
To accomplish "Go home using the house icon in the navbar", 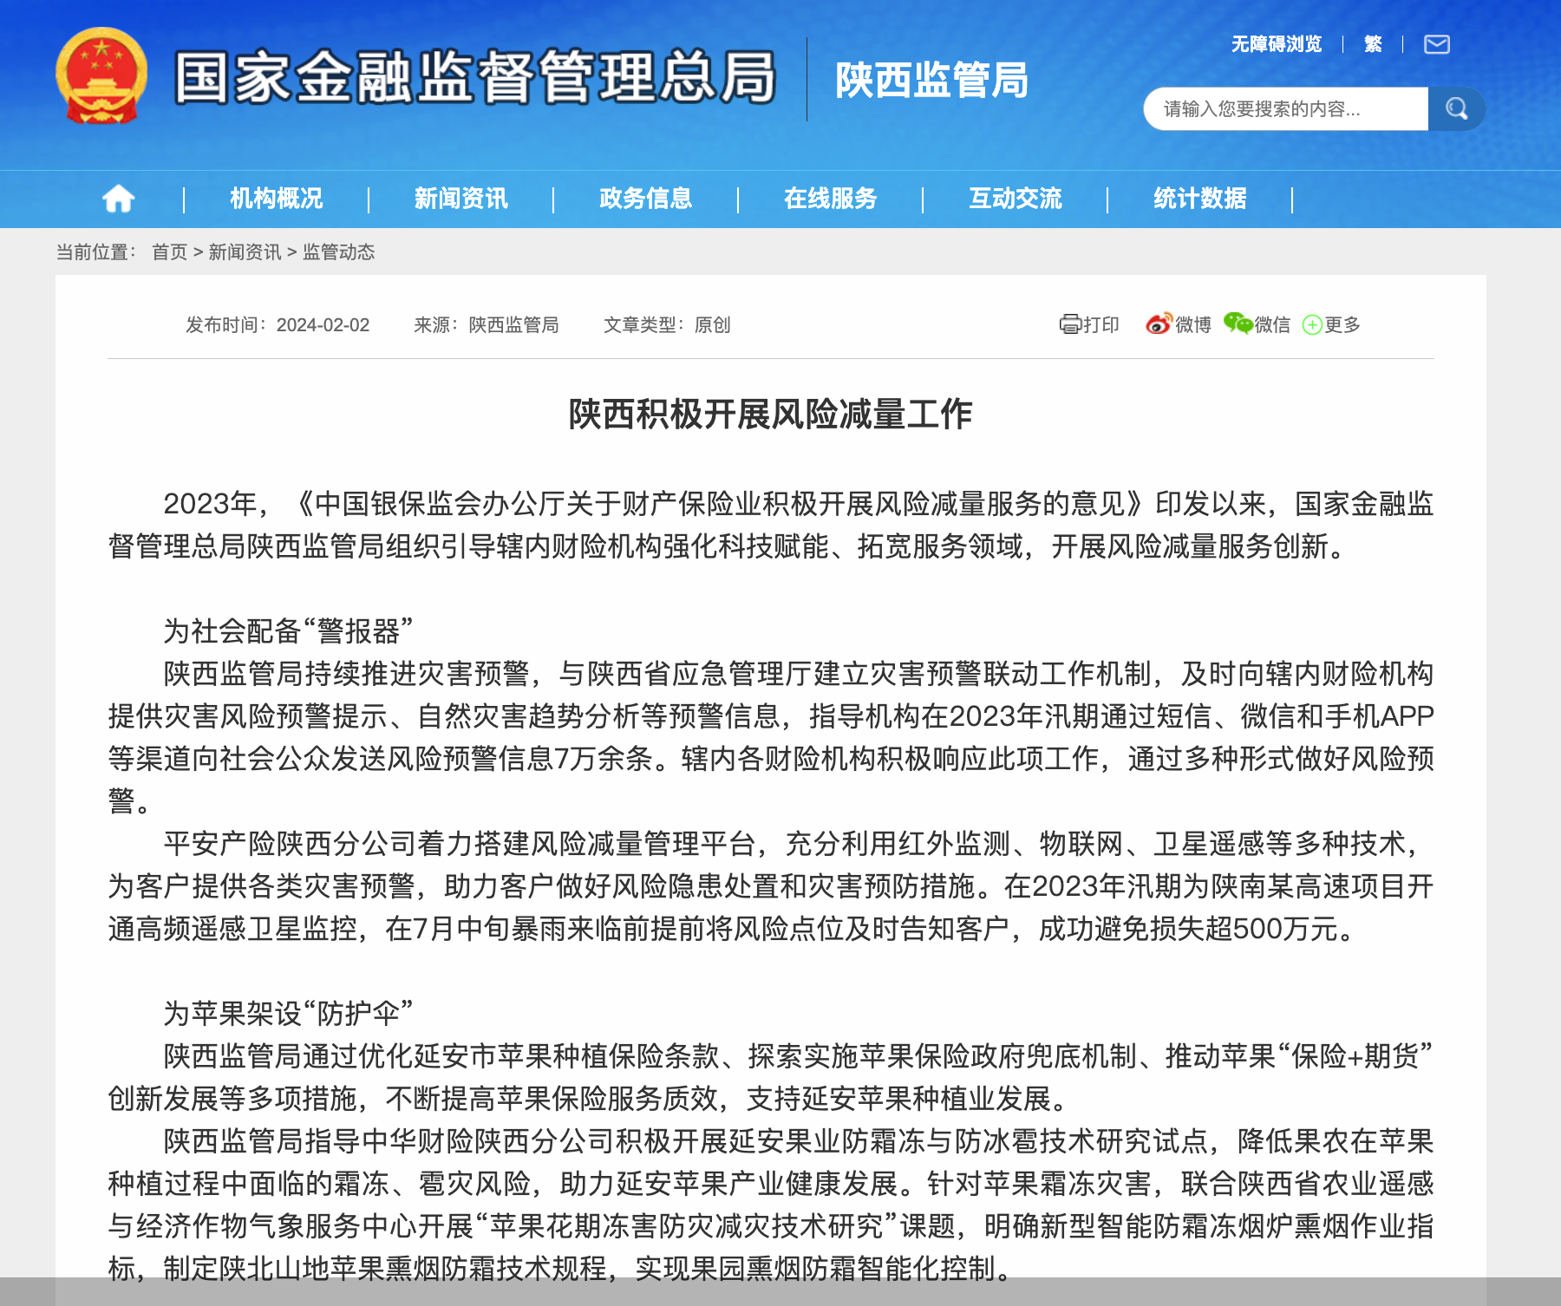I will 119,198.
